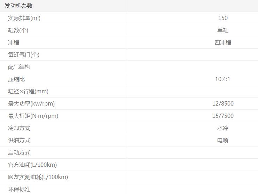Click the 最大功率(kw/rpm) label
Image resolution: width=258 pixels, height=194 pixels.
tap(31, 103)
